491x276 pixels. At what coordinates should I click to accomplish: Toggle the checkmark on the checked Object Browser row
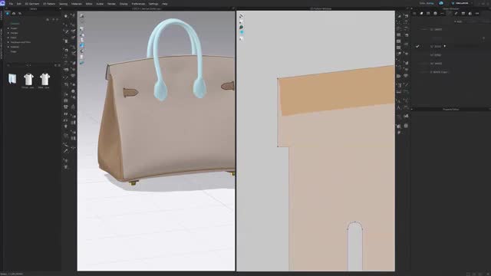click(417, 46)
